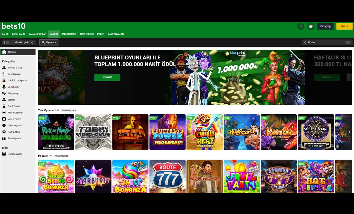Screen dimensions: 354x214
Task: Select the Megaways category icon
Action: 4,93
